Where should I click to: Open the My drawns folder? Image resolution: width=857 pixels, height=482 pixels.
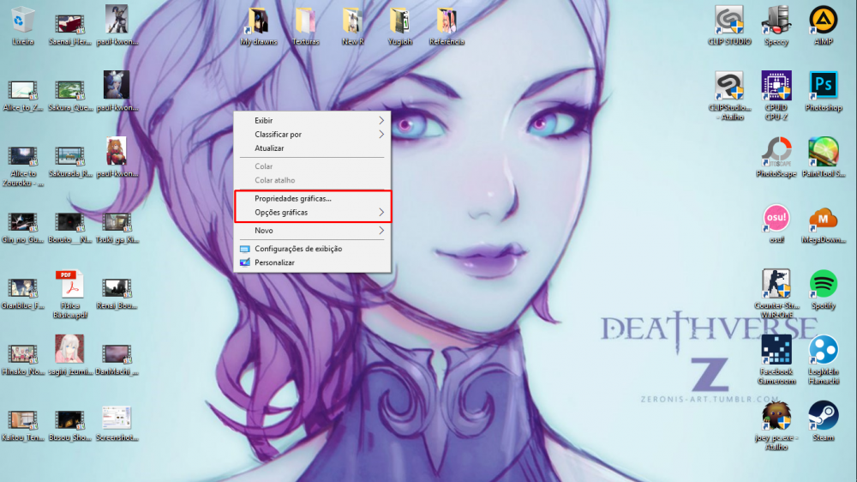tap(259, 26)
